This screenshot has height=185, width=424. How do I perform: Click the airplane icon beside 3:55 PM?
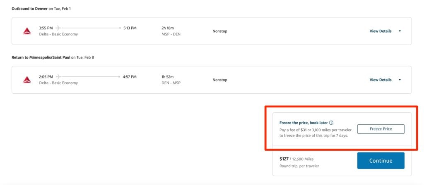point(58,28)
